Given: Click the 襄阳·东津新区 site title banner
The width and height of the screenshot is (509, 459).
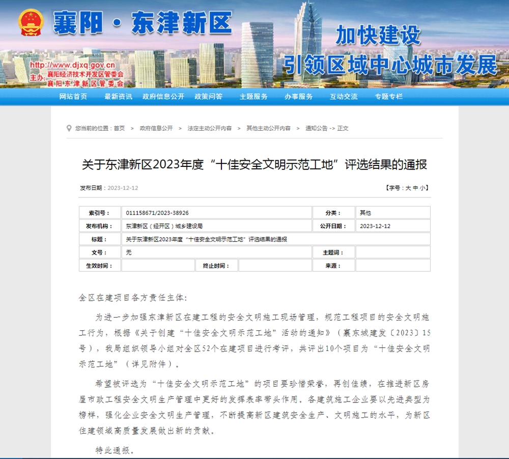Looking at the screenshot, I should click(143, 23).
